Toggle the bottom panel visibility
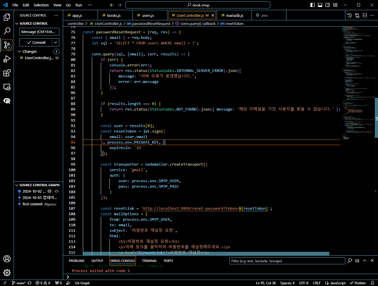 (320, 5)
